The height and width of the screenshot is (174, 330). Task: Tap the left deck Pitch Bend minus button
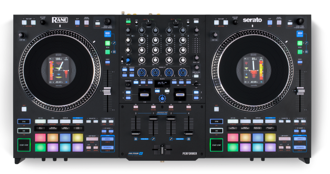104,121
